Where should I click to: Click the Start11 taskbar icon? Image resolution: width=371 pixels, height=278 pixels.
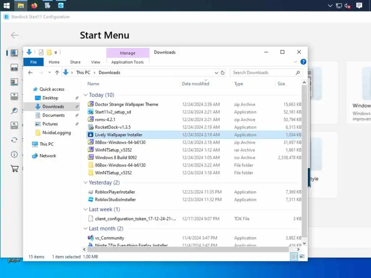[x=61, y=5]
